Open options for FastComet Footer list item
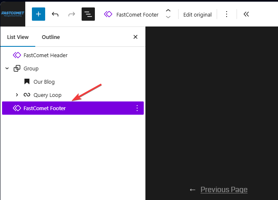This screenshot has height=200, width=278. (x=137, y=108)
